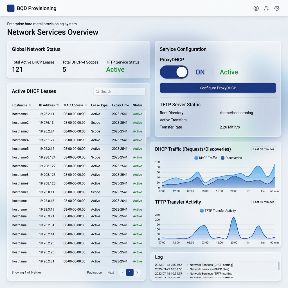288x288 pixels.
Task: Click the Next pagination button
Action: tap(111, 272)
